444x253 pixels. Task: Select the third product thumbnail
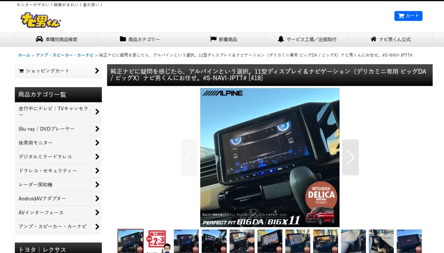click(186, 241)
